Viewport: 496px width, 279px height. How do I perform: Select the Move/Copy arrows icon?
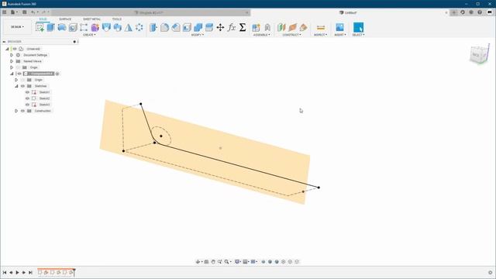coord(220,27)
